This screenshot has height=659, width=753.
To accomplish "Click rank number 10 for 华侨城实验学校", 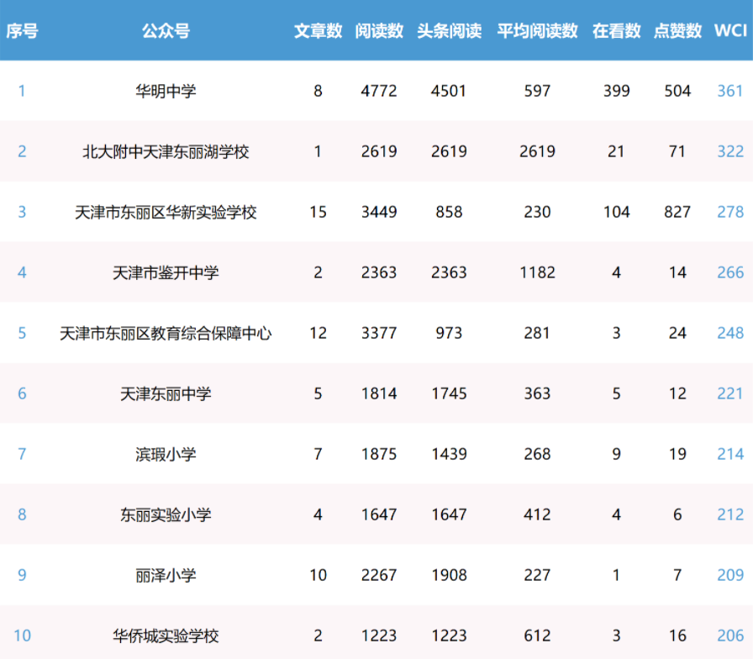I will 22,635.
